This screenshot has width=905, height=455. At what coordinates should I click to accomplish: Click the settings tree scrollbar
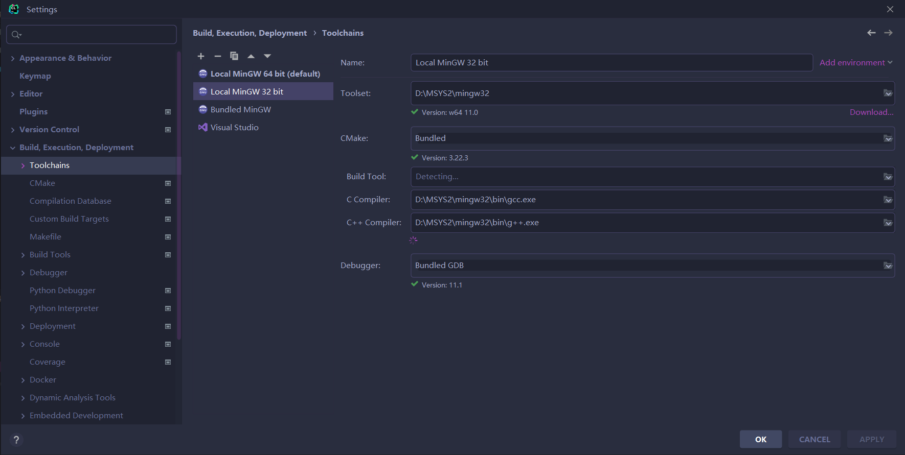[x=179, y=195]
